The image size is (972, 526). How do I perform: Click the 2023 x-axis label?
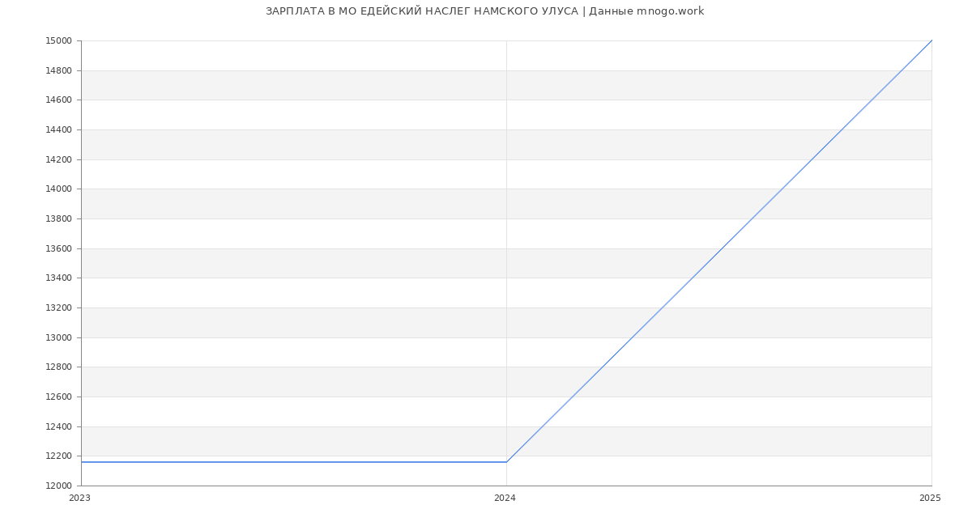point(79,498)
